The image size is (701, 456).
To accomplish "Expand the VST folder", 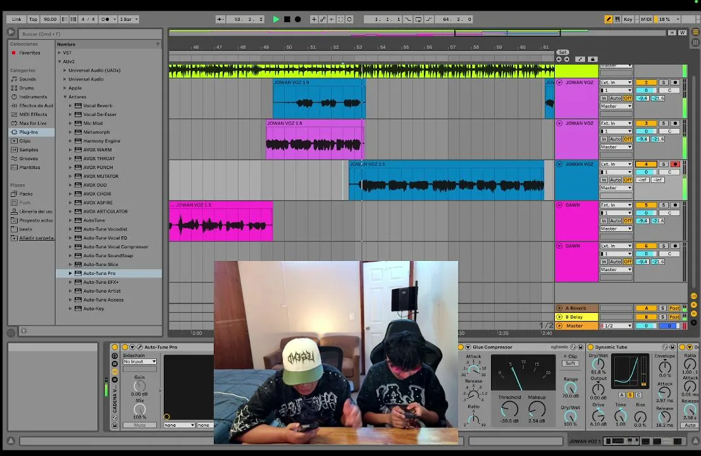I will point(59,53).
